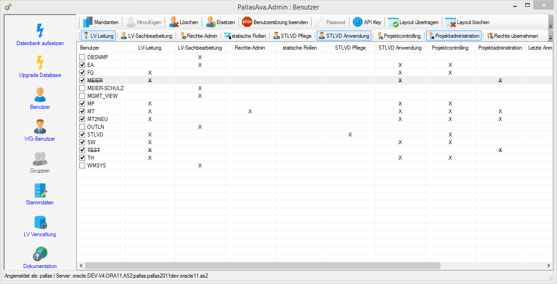Select Upgrade Database in the sidebar
Screen dimensions: 557x284
pyautogui.click(x=40, y=66)
